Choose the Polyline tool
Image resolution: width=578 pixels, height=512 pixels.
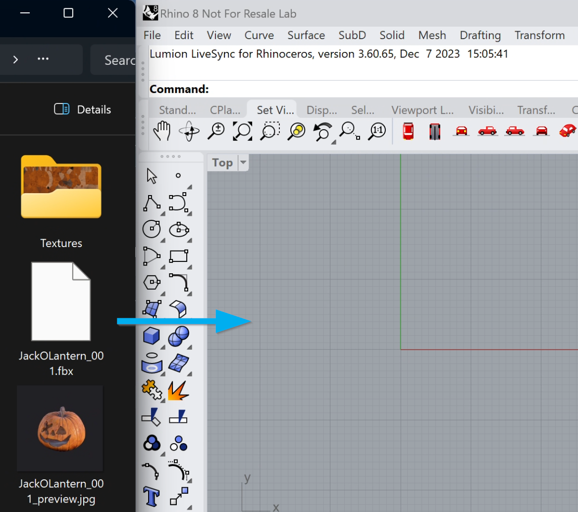[152, 203]
